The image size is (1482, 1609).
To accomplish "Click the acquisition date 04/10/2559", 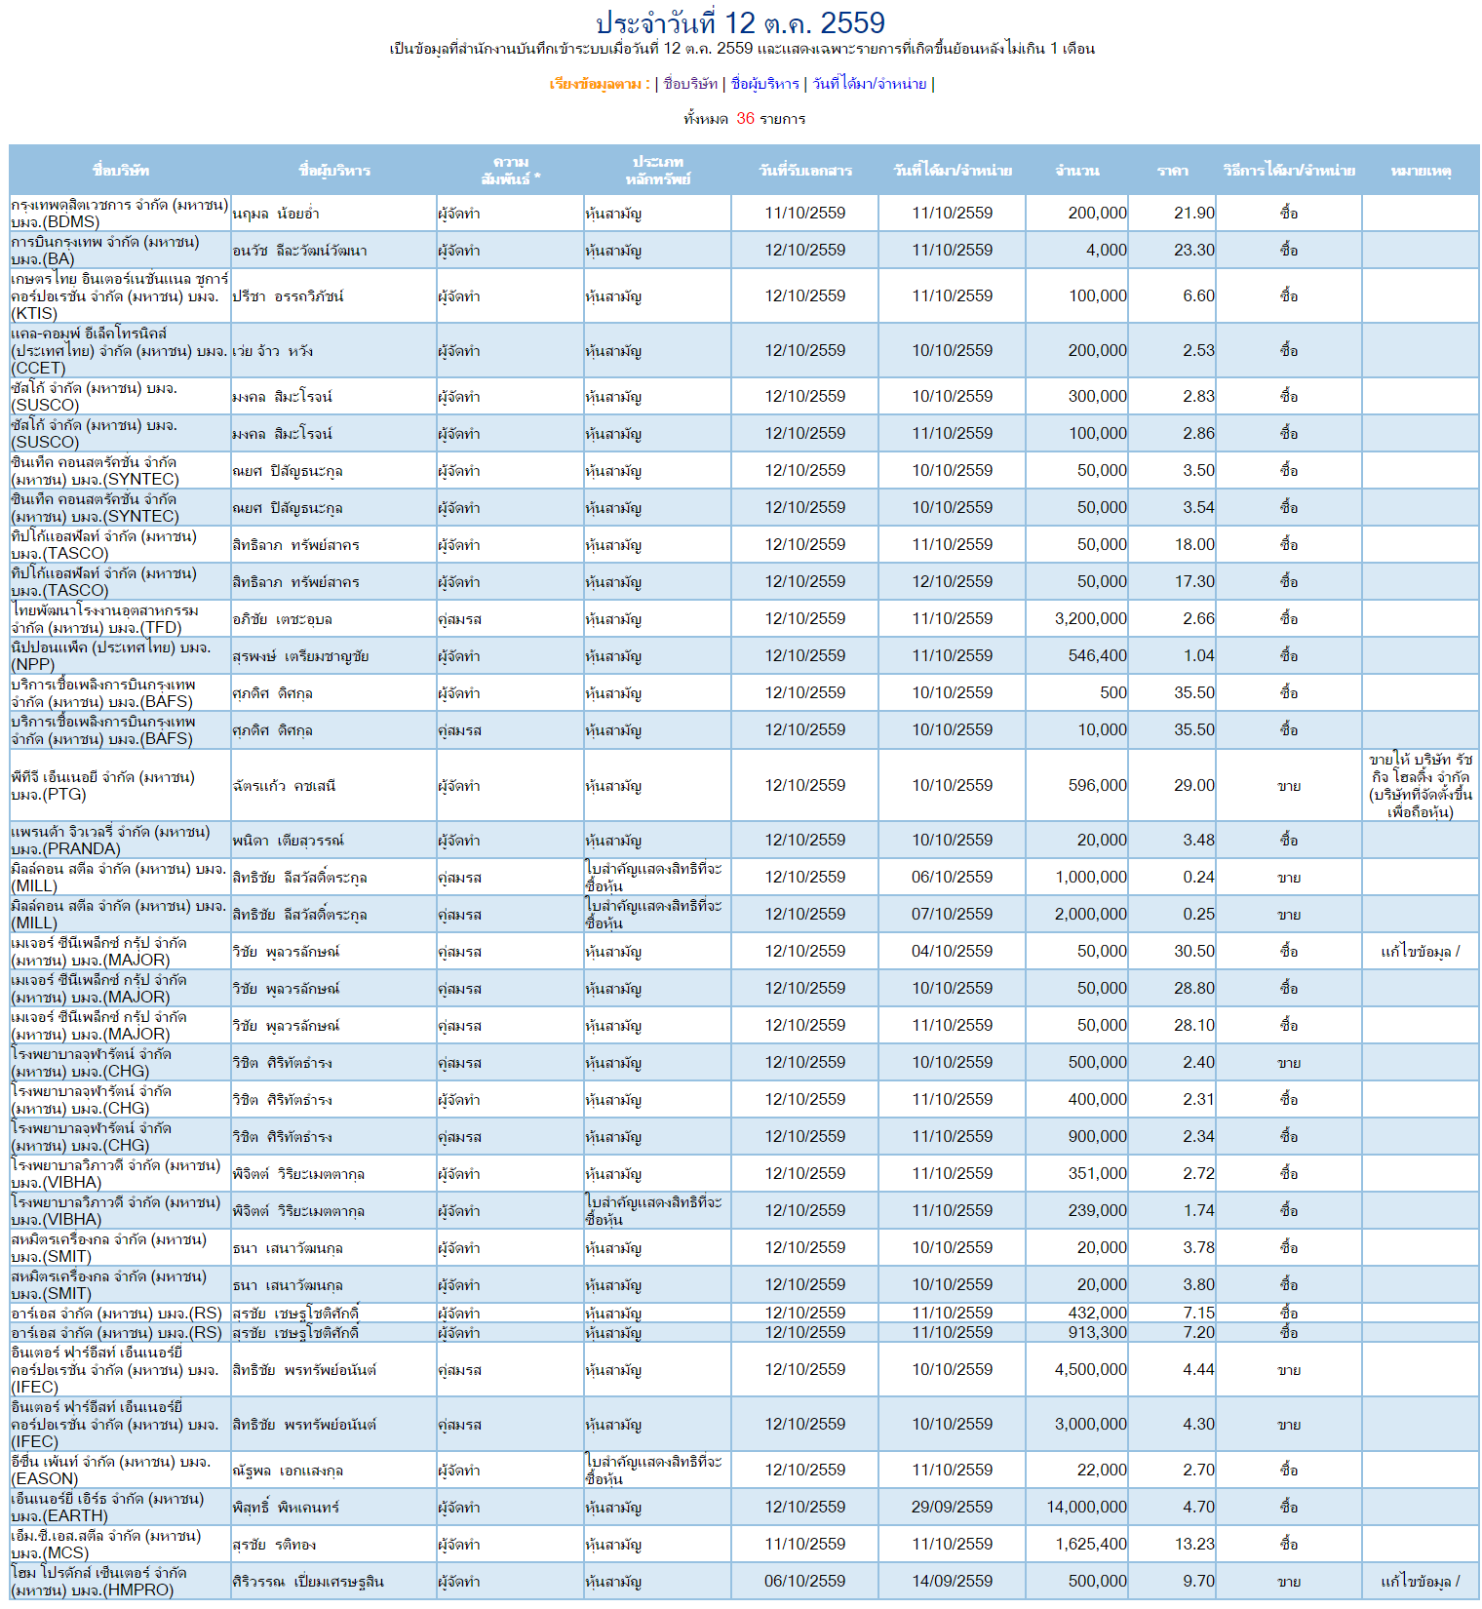I will pos(952,952).
